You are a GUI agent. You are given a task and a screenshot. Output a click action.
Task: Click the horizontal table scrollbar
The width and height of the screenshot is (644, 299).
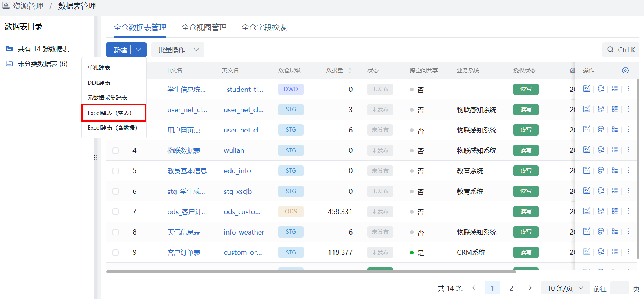coord(311,272)
